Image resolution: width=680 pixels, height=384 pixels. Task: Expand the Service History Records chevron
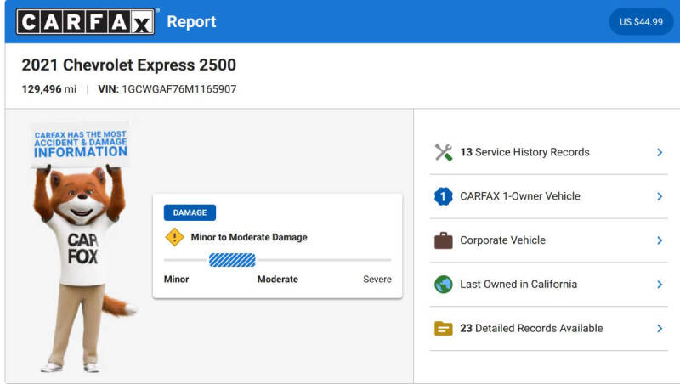click(660, 152)
